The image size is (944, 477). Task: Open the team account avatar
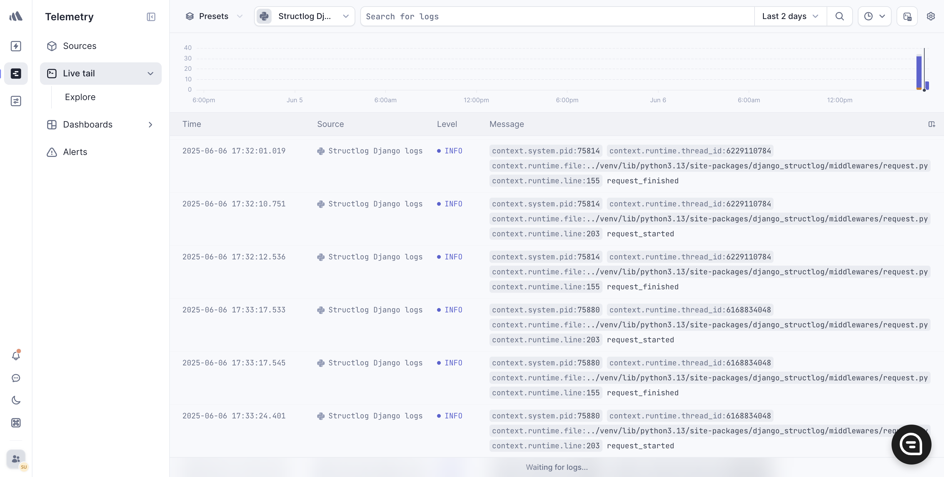point(16,459)
